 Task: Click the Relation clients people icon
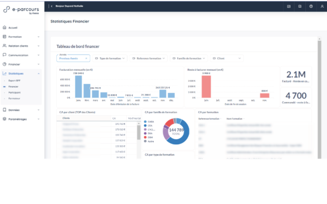coord(5,46)
